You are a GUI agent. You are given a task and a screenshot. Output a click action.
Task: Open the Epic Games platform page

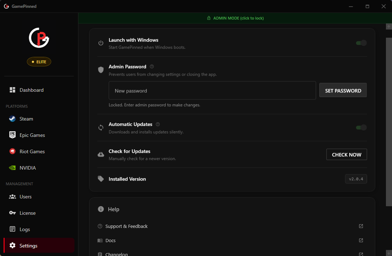pos(39,135)
